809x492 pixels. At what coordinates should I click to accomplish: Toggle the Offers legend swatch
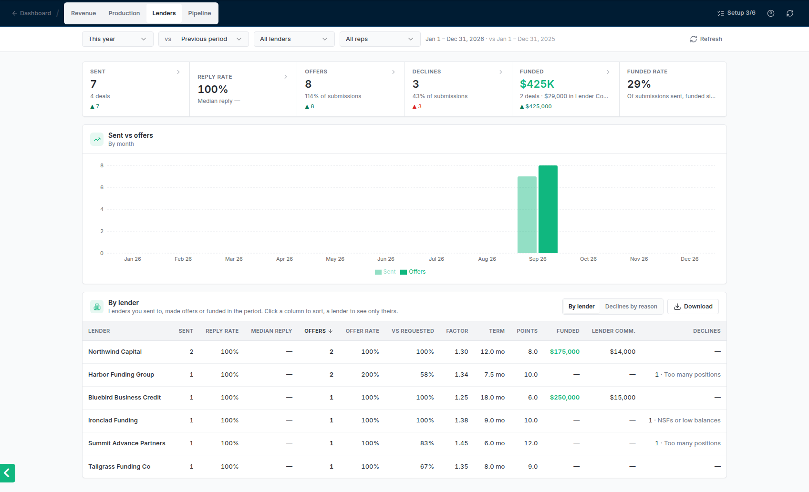(x=404, y=272)
